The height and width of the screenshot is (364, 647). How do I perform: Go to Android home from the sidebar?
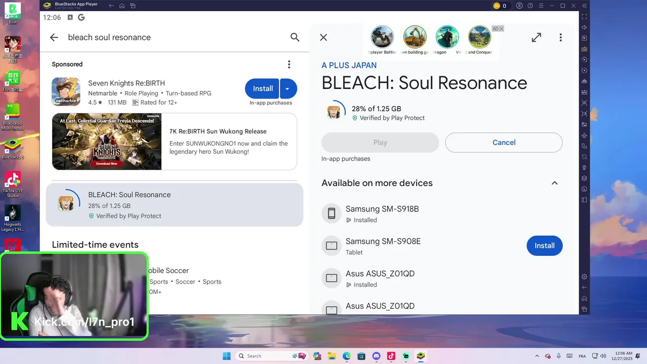click(x=584, y=298)
